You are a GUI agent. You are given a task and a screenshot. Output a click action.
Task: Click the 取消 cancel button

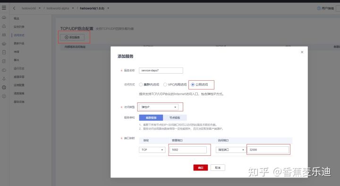click(218, 168)
